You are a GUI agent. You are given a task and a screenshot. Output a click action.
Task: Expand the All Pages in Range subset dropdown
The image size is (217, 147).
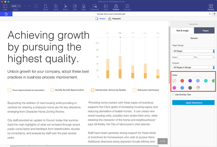point(193,67)
